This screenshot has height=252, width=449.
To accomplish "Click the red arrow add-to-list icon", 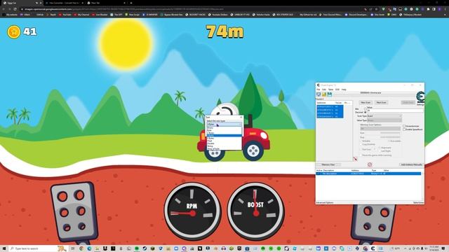I will [x=355, y=159].
